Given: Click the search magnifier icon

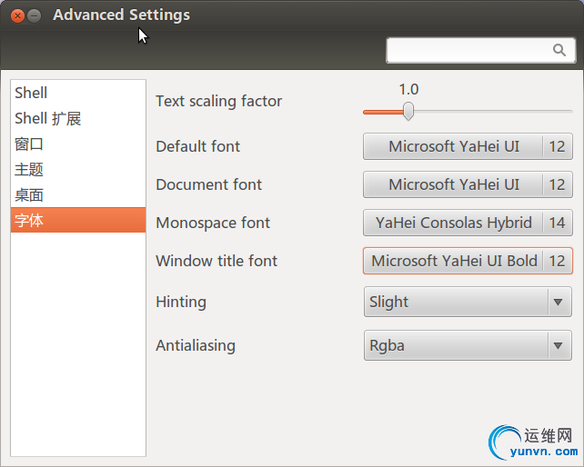Looking at the screenshot, I should pyautogui.click(x=559, y=50).
